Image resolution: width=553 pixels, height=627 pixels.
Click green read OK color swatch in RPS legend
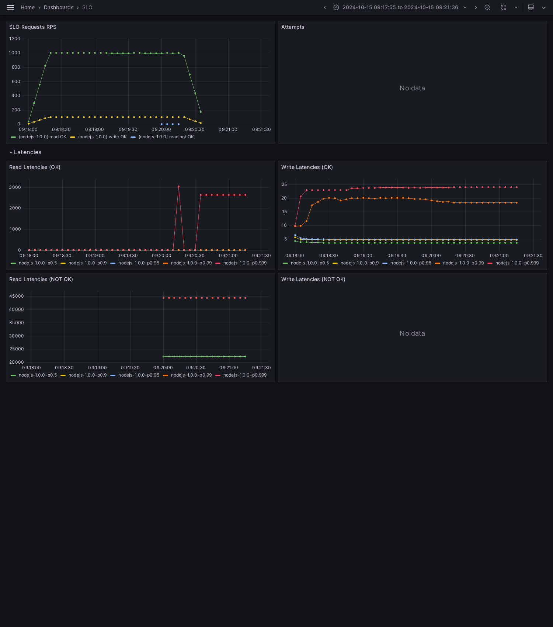pos(13,137)
